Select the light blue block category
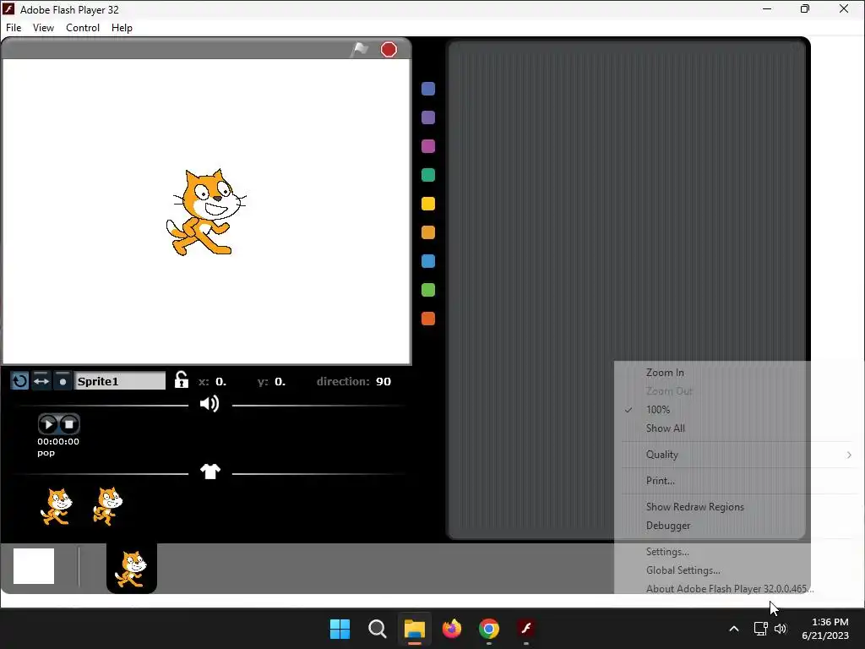This screenshot has height=649, width=865. point(428,261)
